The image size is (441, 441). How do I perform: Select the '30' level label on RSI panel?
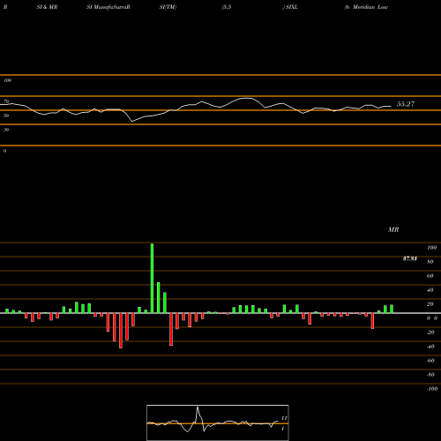(x=6, y=130)
